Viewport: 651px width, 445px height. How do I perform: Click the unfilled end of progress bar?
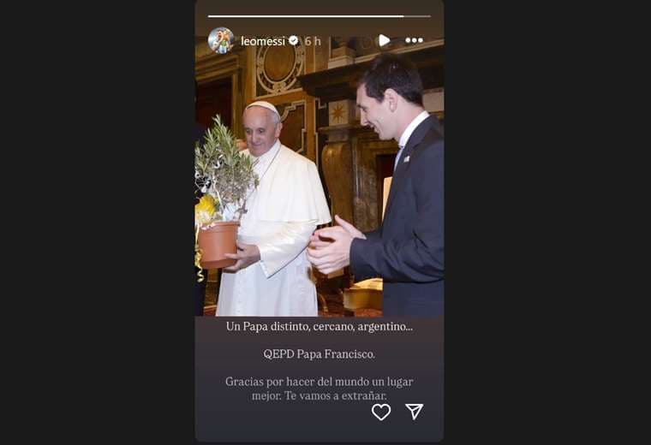[418, 16]
